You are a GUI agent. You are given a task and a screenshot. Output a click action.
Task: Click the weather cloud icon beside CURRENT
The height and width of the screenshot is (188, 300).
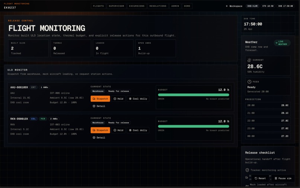click(249, 60)
